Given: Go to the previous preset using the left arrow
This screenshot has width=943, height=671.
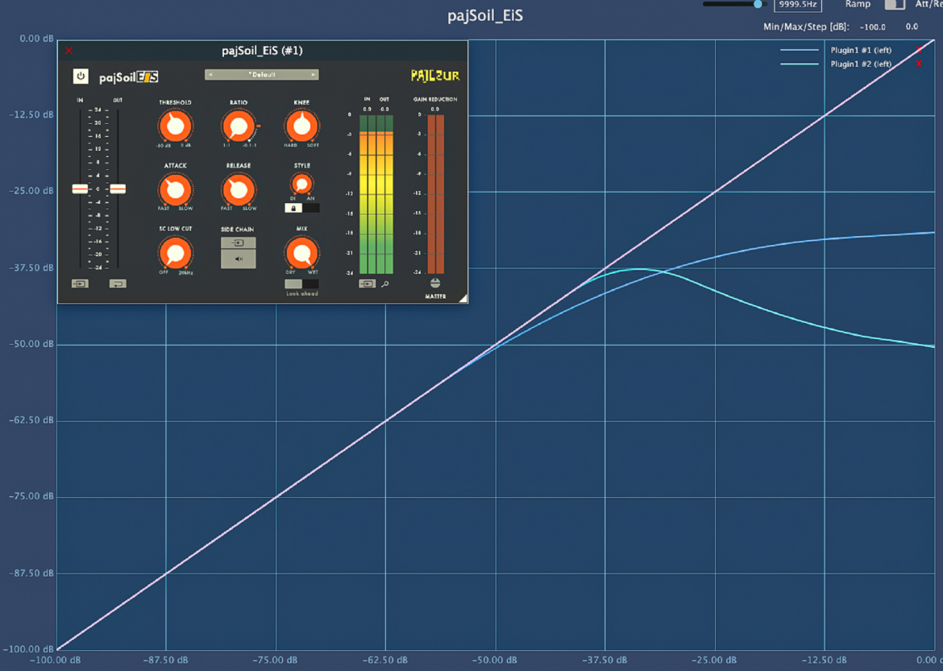Looking at the screenshot, I should click(210, 75).
